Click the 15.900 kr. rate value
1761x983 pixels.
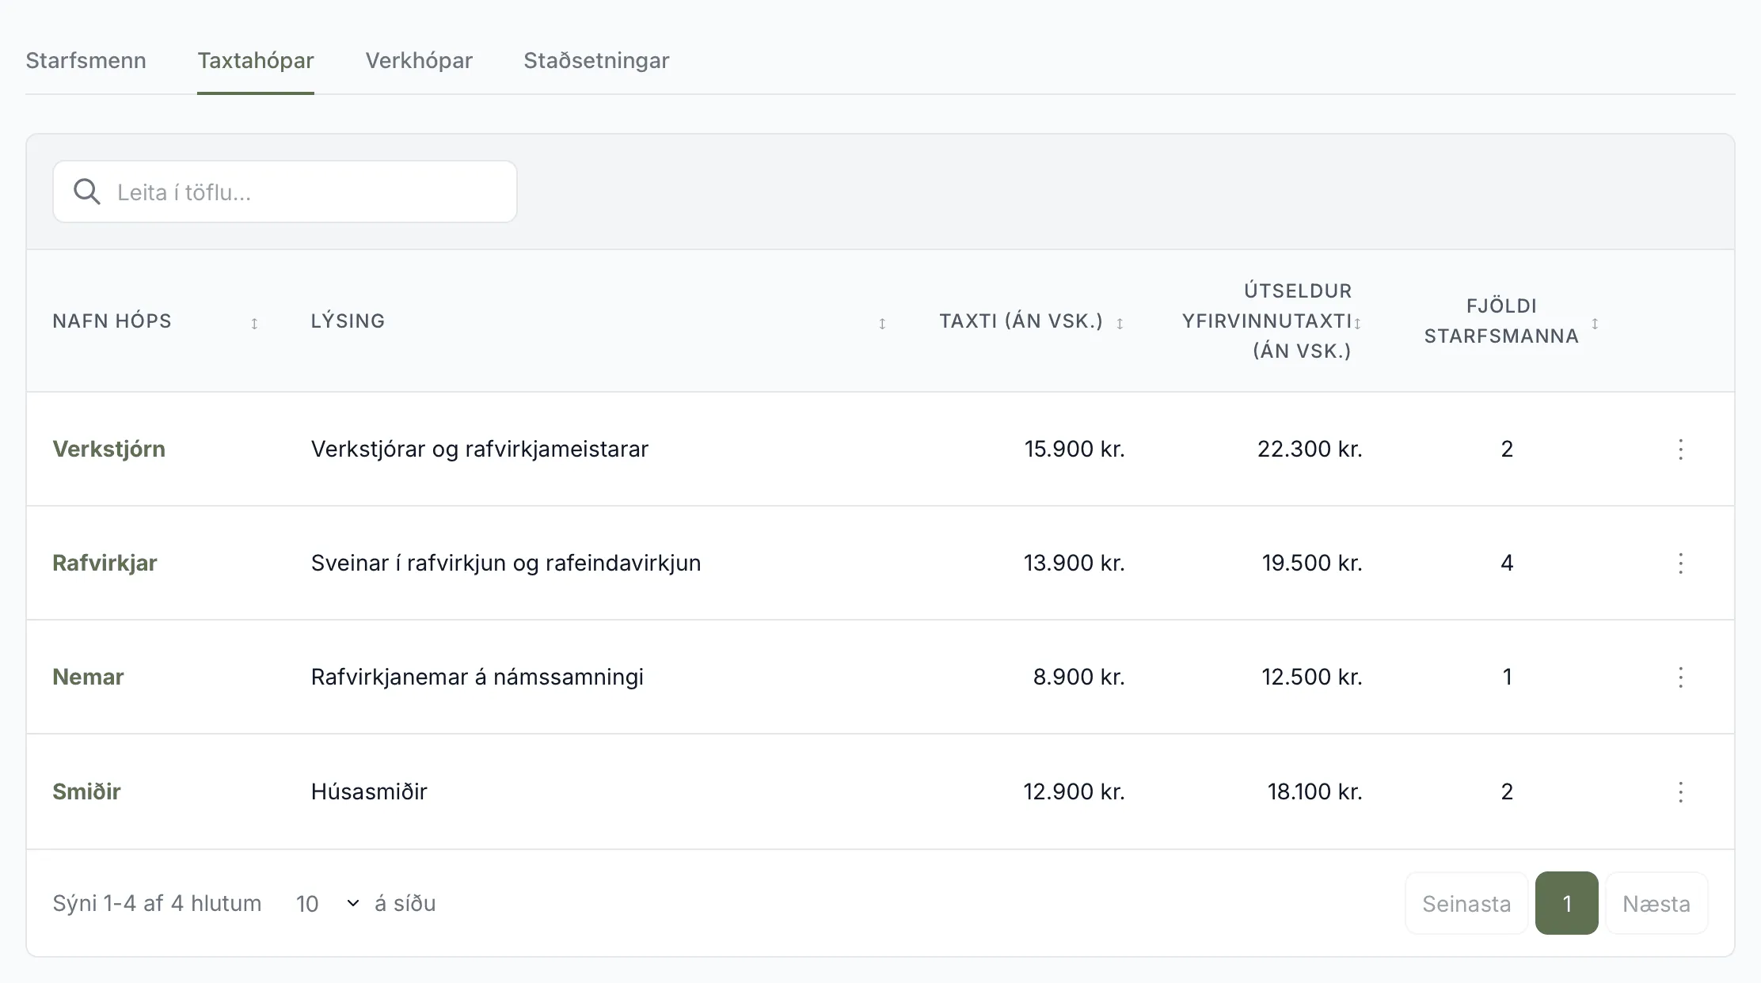pyautogui.click(x=1074, y=449)
